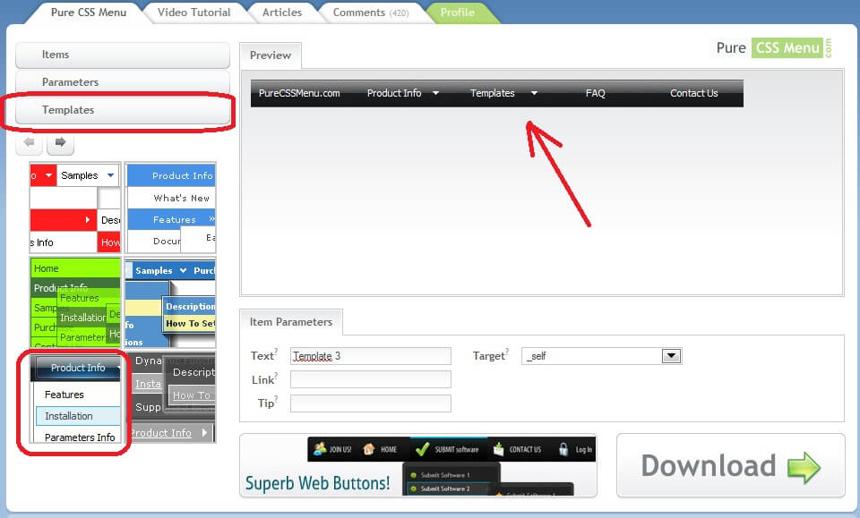Screen dimensions: 860x518
Task: Click Installation in dark template thumbnail
Action: [x=69, y=416]
